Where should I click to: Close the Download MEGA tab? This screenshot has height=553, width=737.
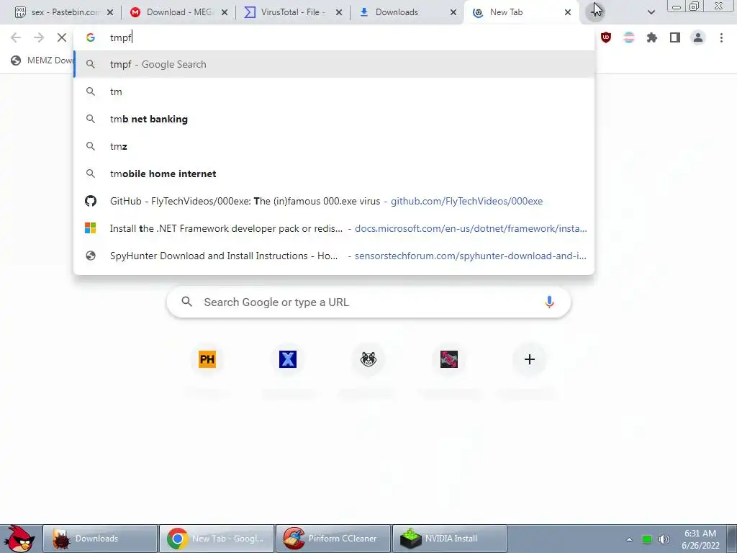[x=225, y=12]
